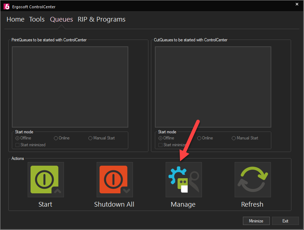The height and width of the screenshot is (230, 304).
Task: Click the Exit button
Action: (285, 221)
